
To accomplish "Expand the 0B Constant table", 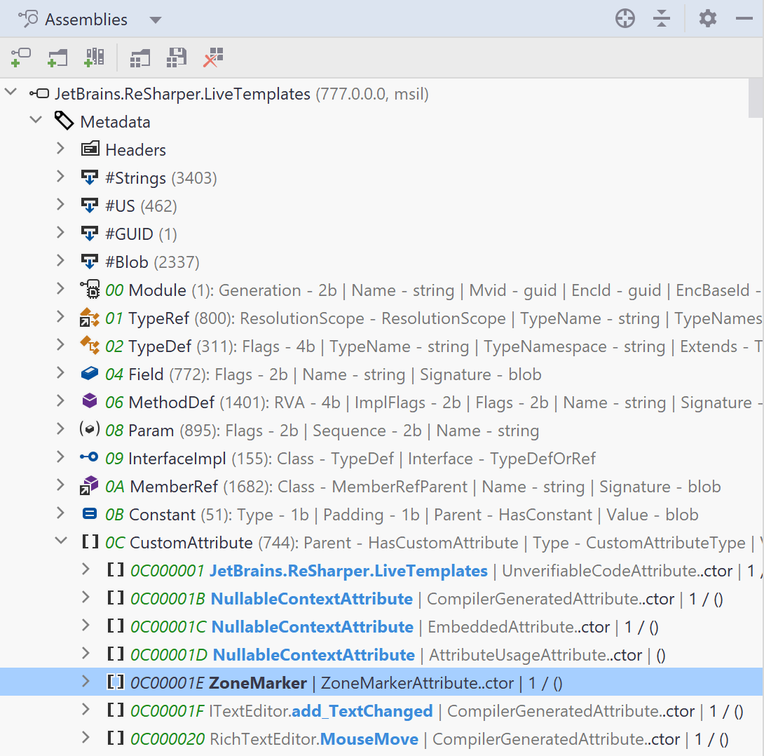I will 61,514.
